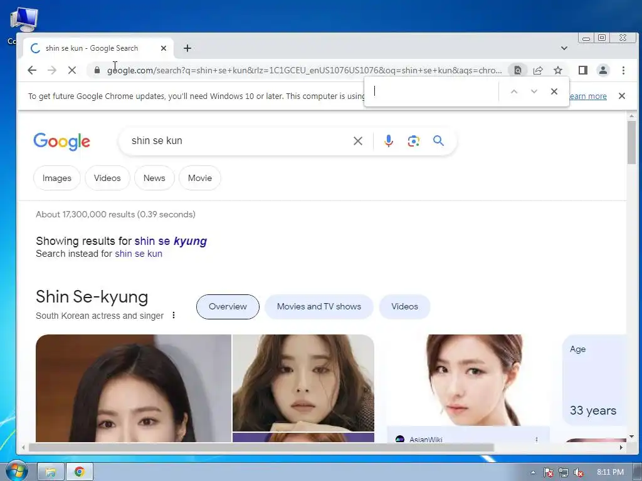Stop loading the page

coord(72,70)
